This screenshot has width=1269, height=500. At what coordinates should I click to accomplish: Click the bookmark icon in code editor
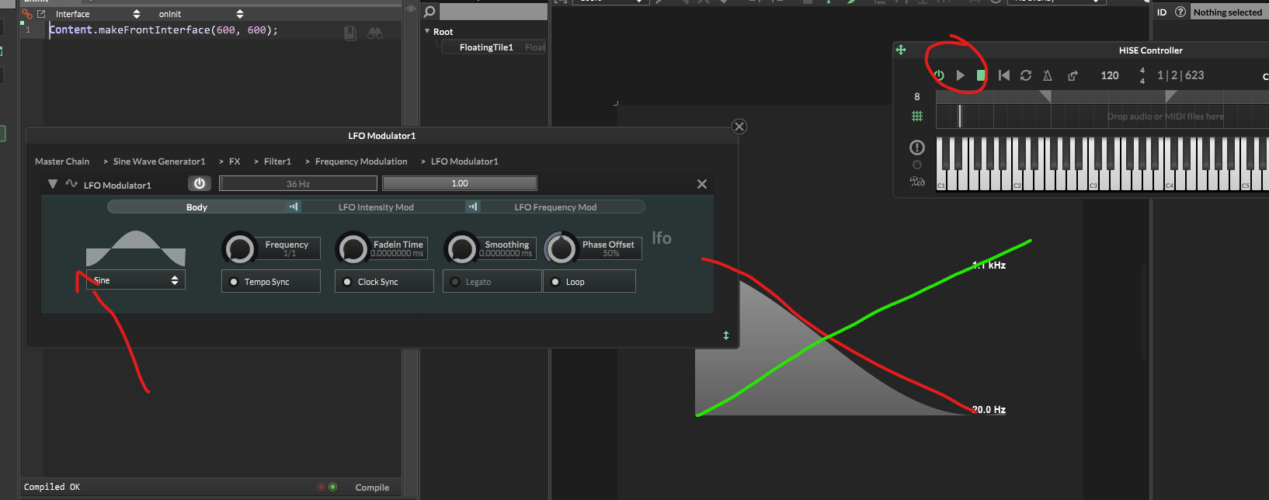[x=350, y=33]
